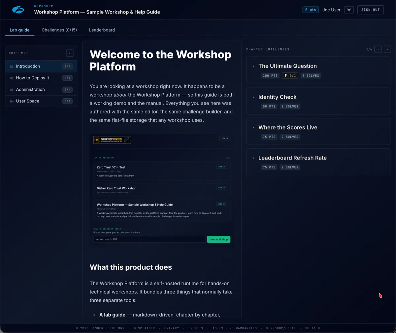The image size is (396, 333).
Task: Click the Chapter Challenges header label
Action: tap(268, 49)
